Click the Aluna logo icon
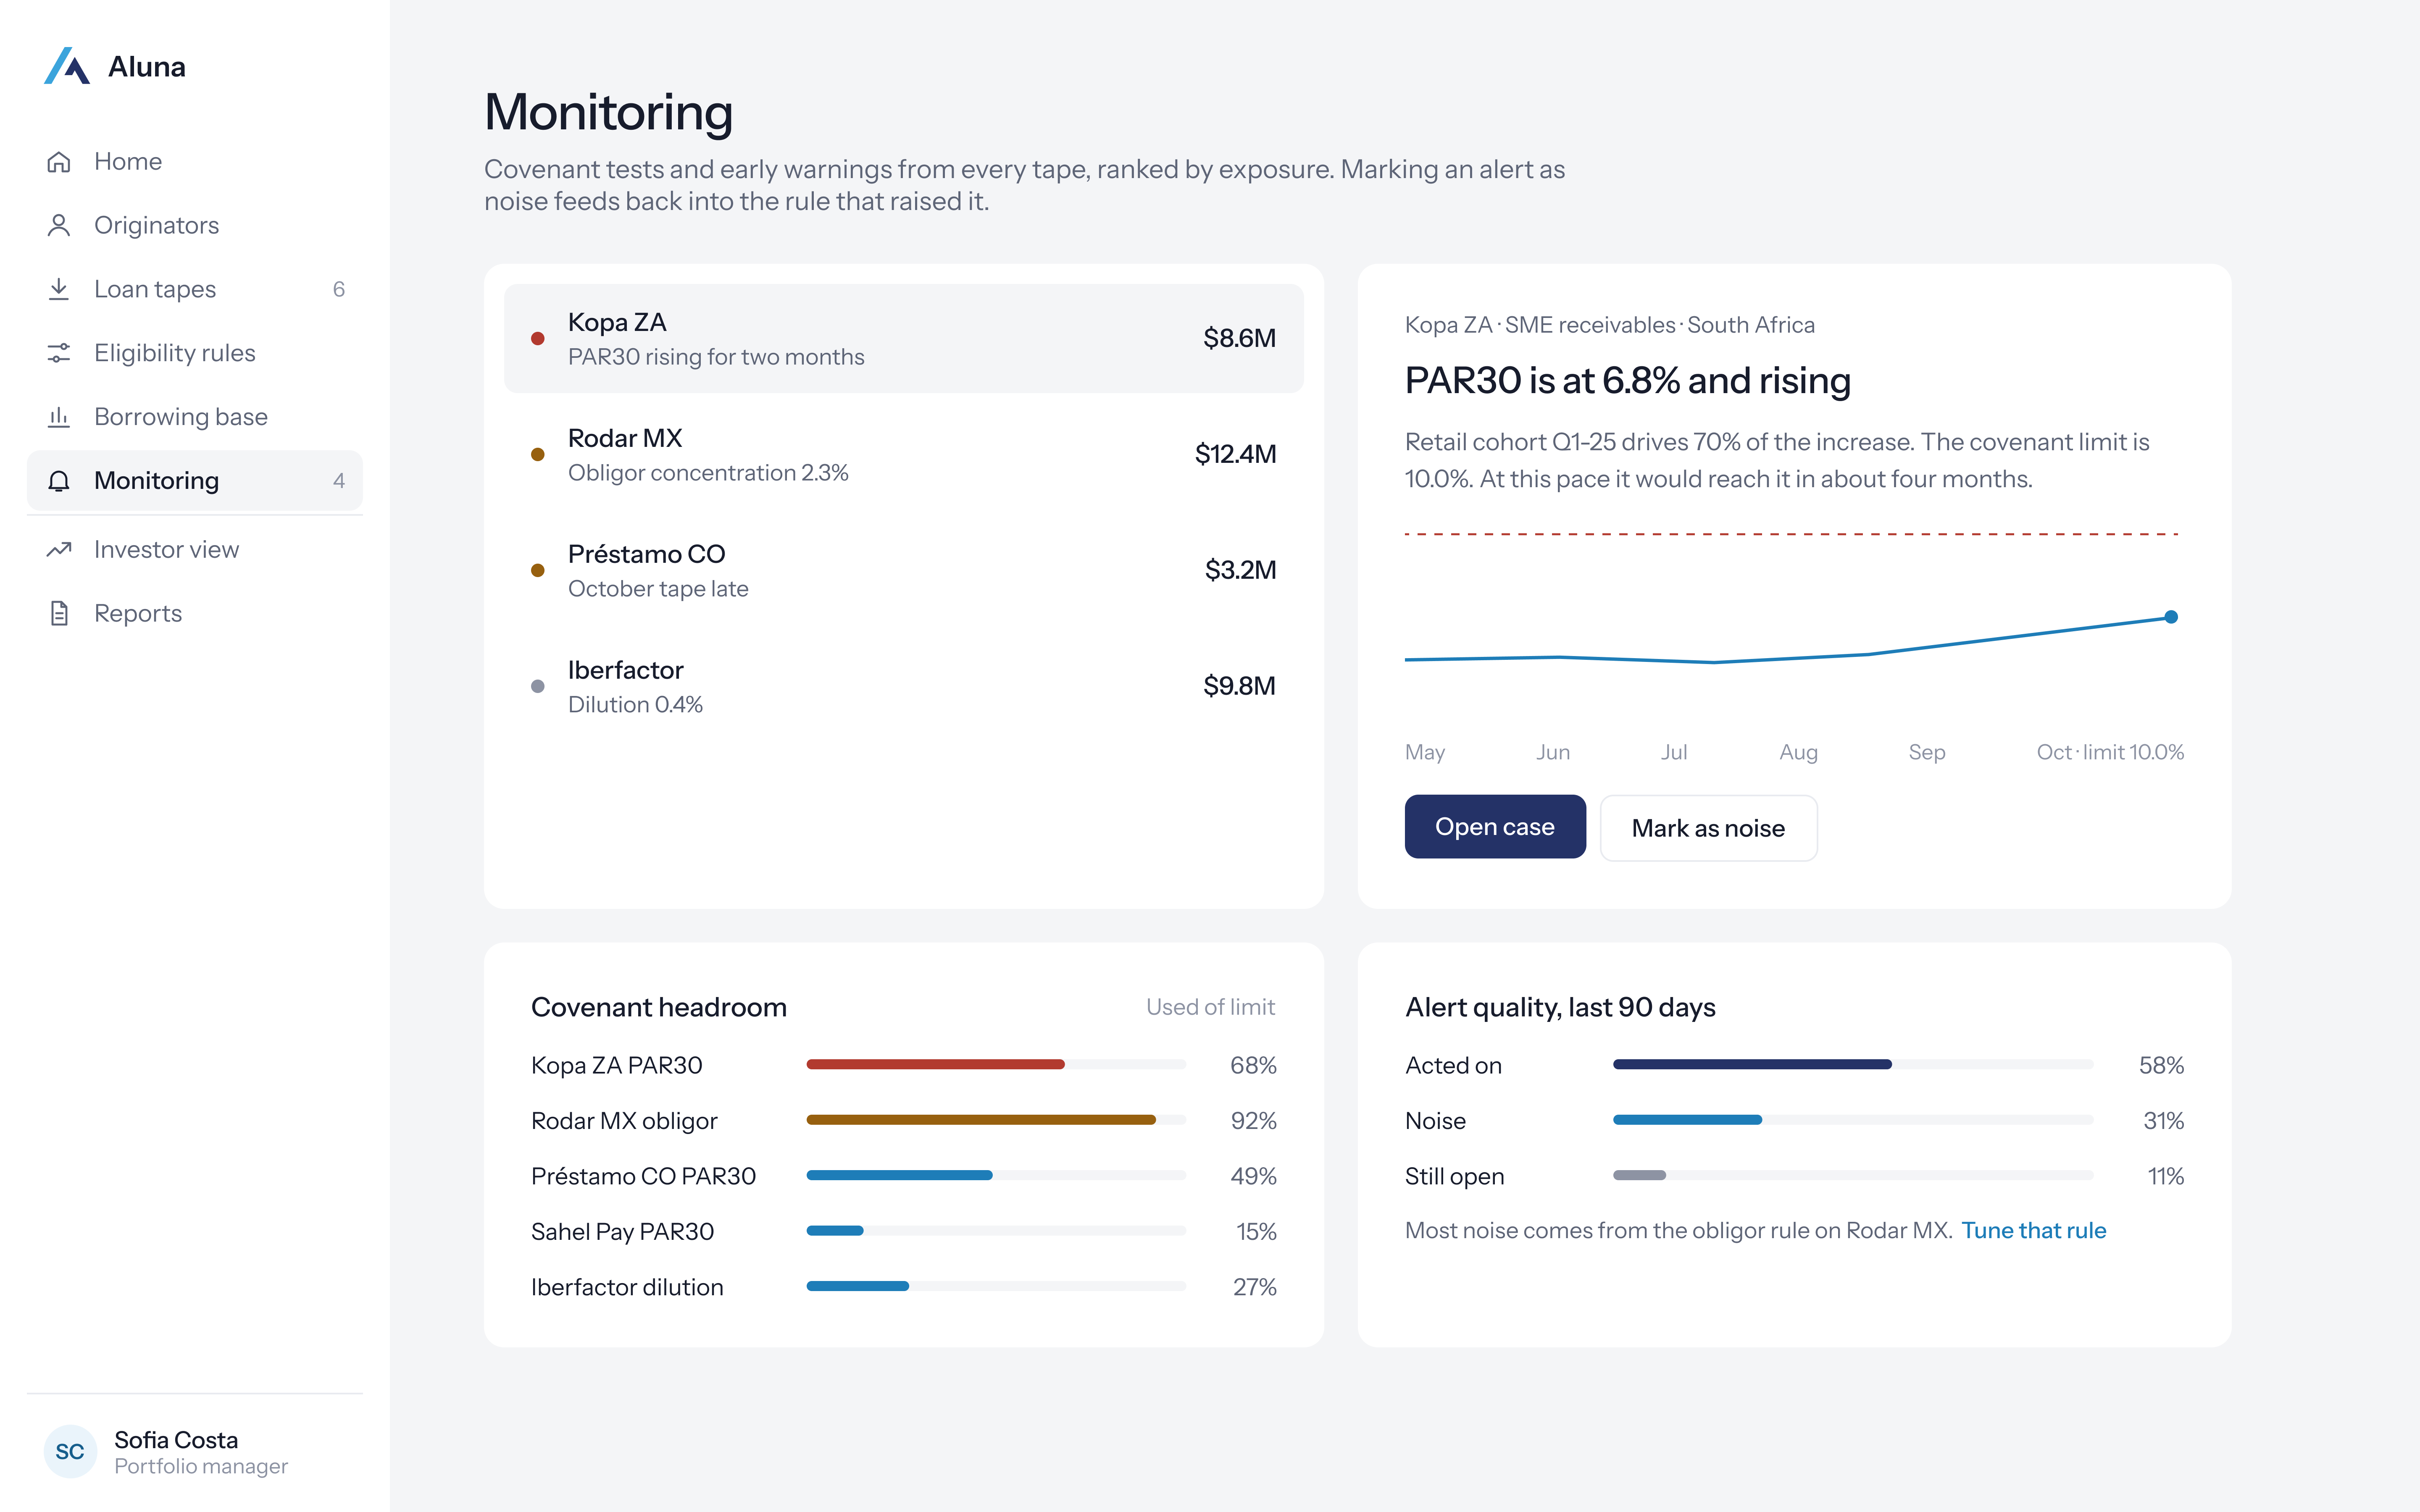Image resolution: width=2420 pixels, height=1512 pixels. pos(67,66)
